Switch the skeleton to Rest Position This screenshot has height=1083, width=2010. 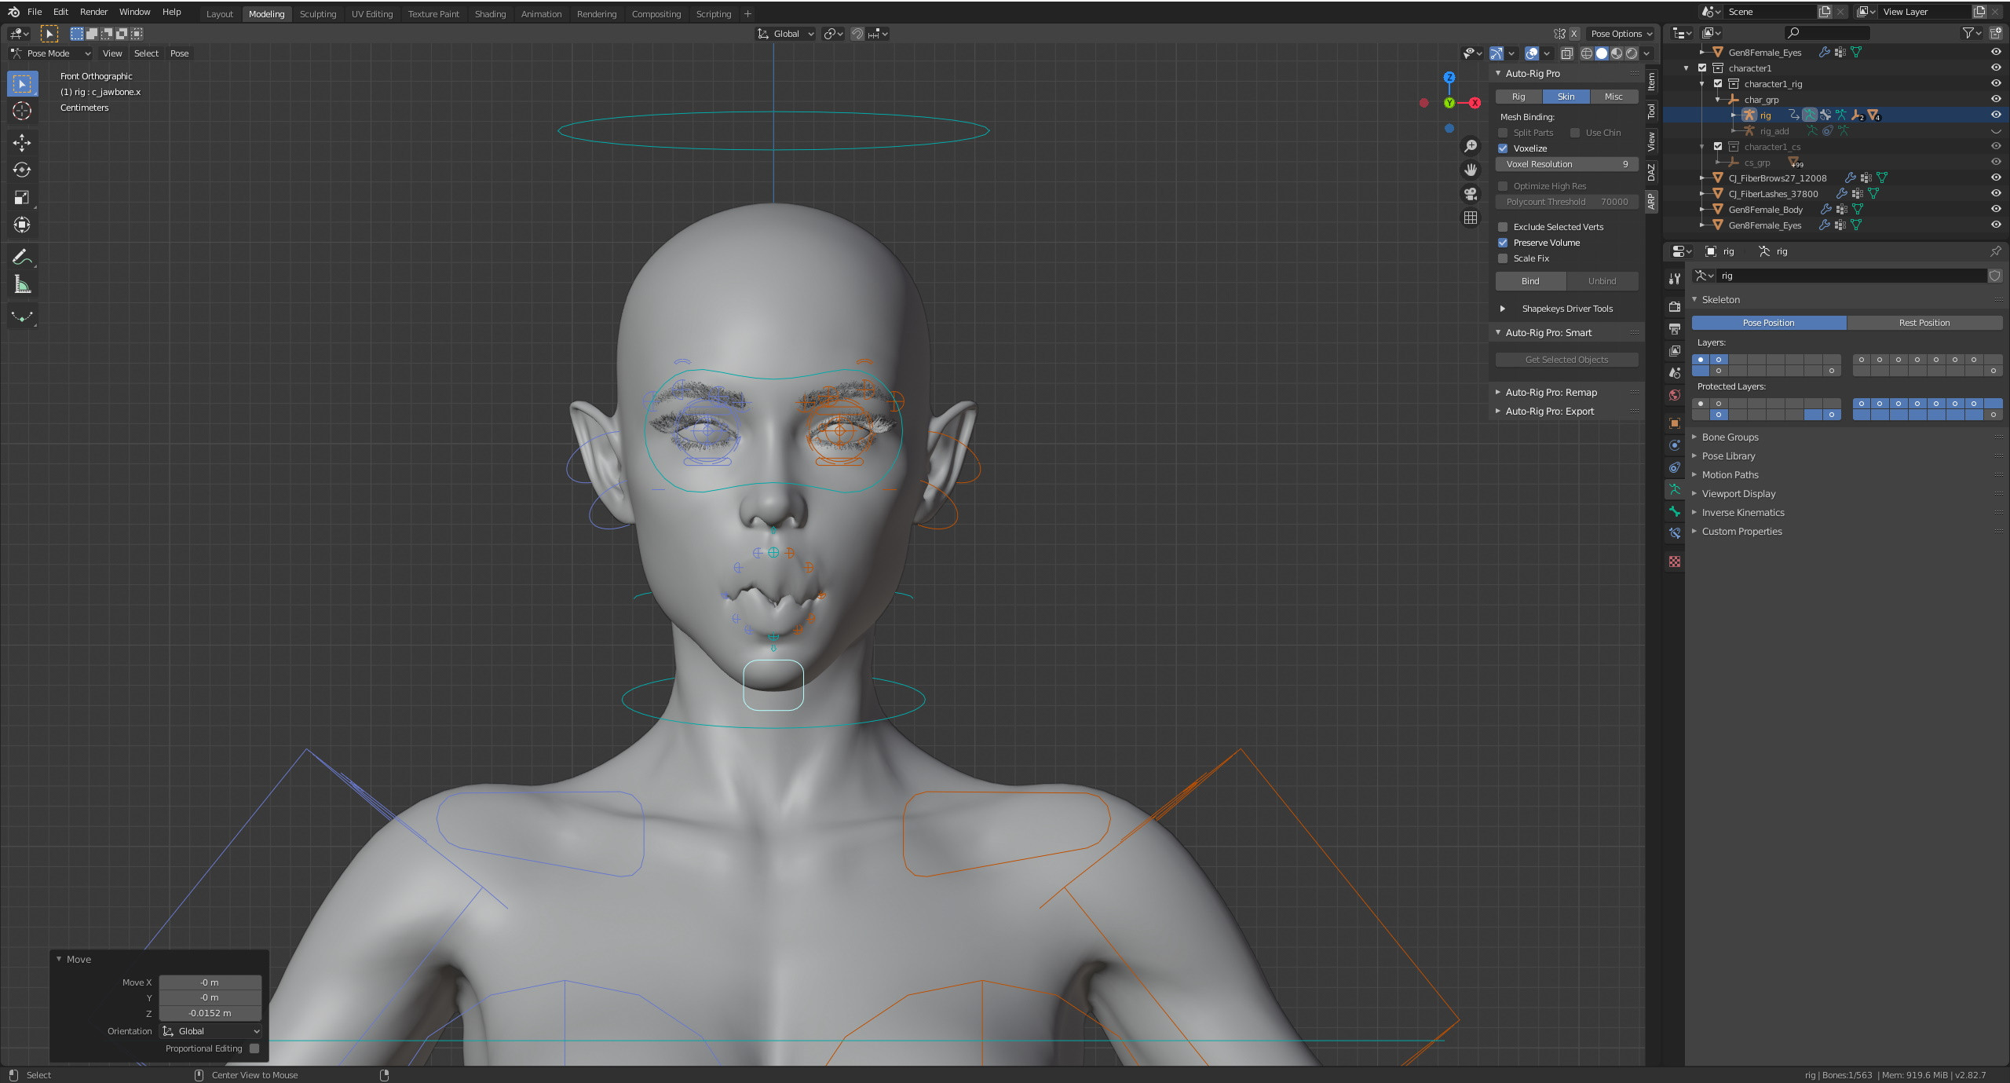click(x=1925, y=323)
